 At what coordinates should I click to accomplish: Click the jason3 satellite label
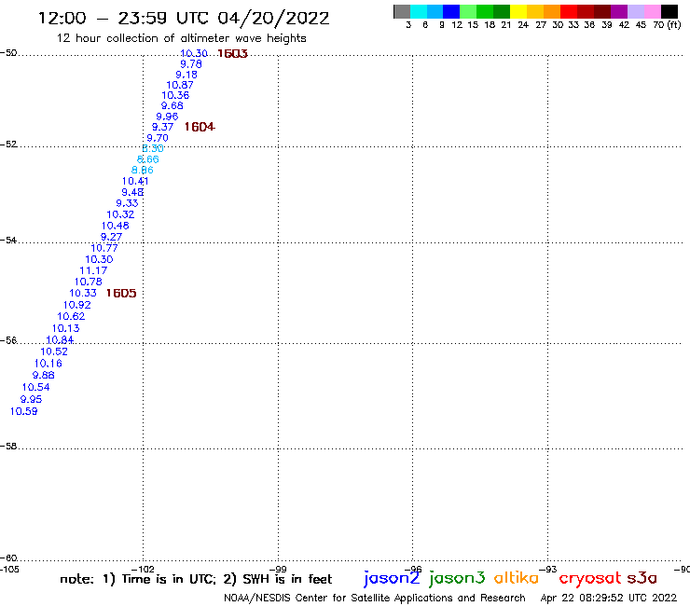point(457,579)
